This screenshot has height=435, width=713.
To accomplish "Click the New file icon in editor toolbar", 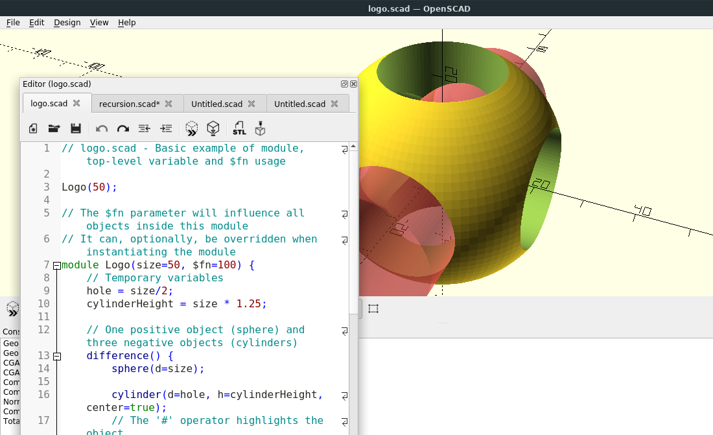I will 33,128.
